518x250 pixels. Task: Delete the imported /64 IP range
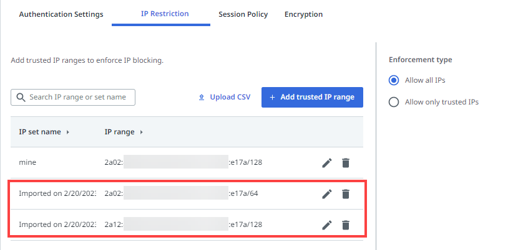[345, 194]
